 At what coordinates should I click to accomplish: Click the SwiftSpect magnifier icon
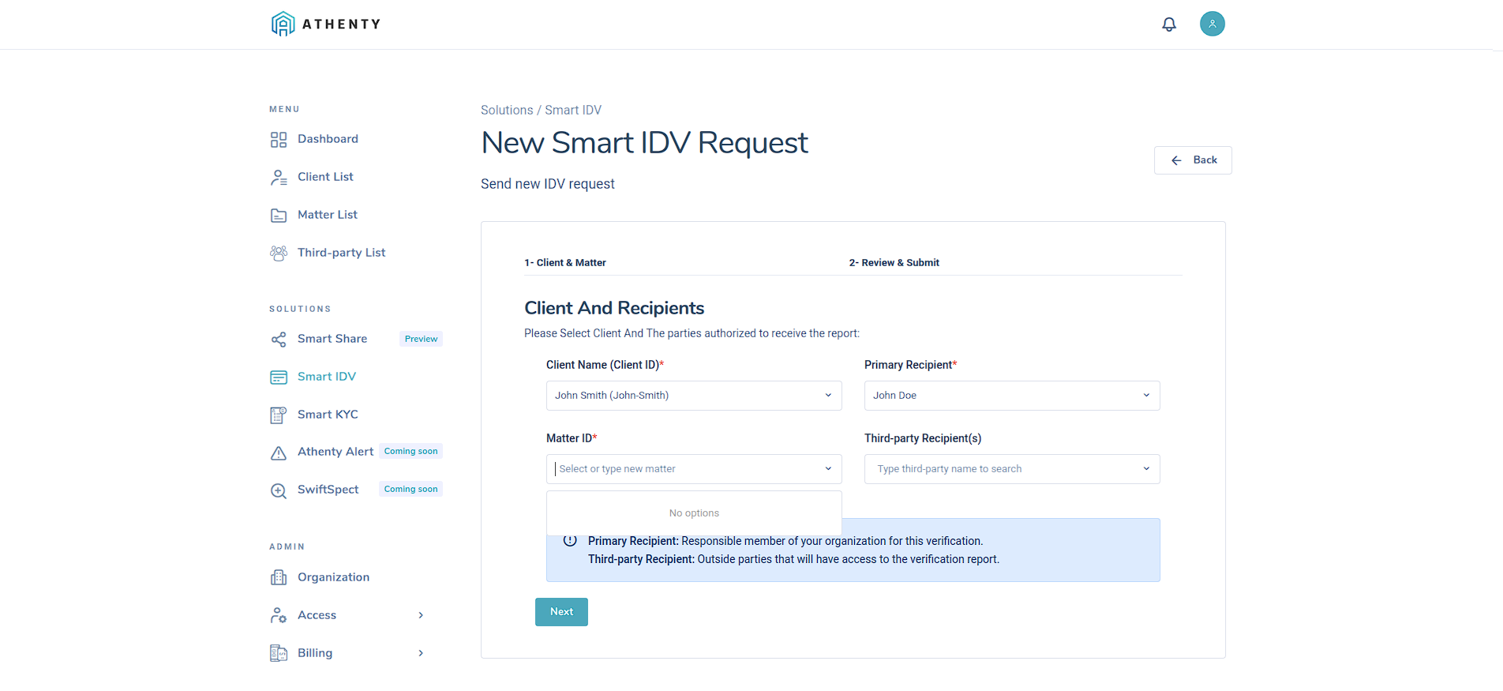tap(279, 490)
